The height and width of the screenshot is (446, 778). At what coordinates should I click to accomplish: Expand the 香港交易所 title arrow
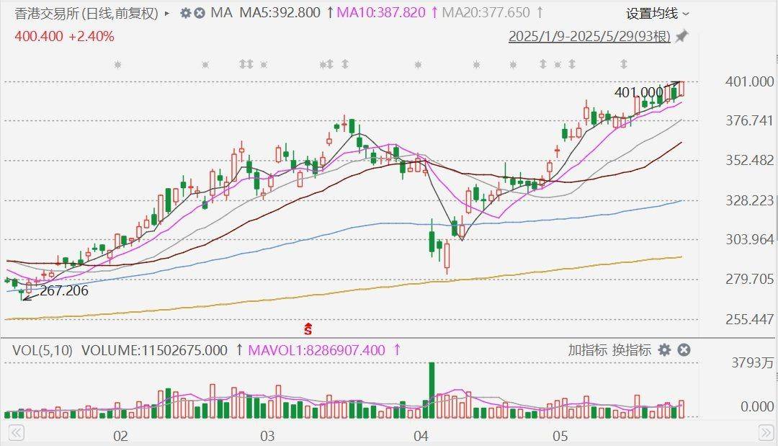point(168,13)
